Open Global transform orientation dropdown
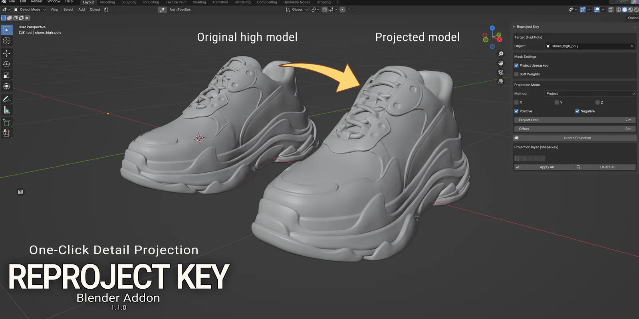 [297, 10]
